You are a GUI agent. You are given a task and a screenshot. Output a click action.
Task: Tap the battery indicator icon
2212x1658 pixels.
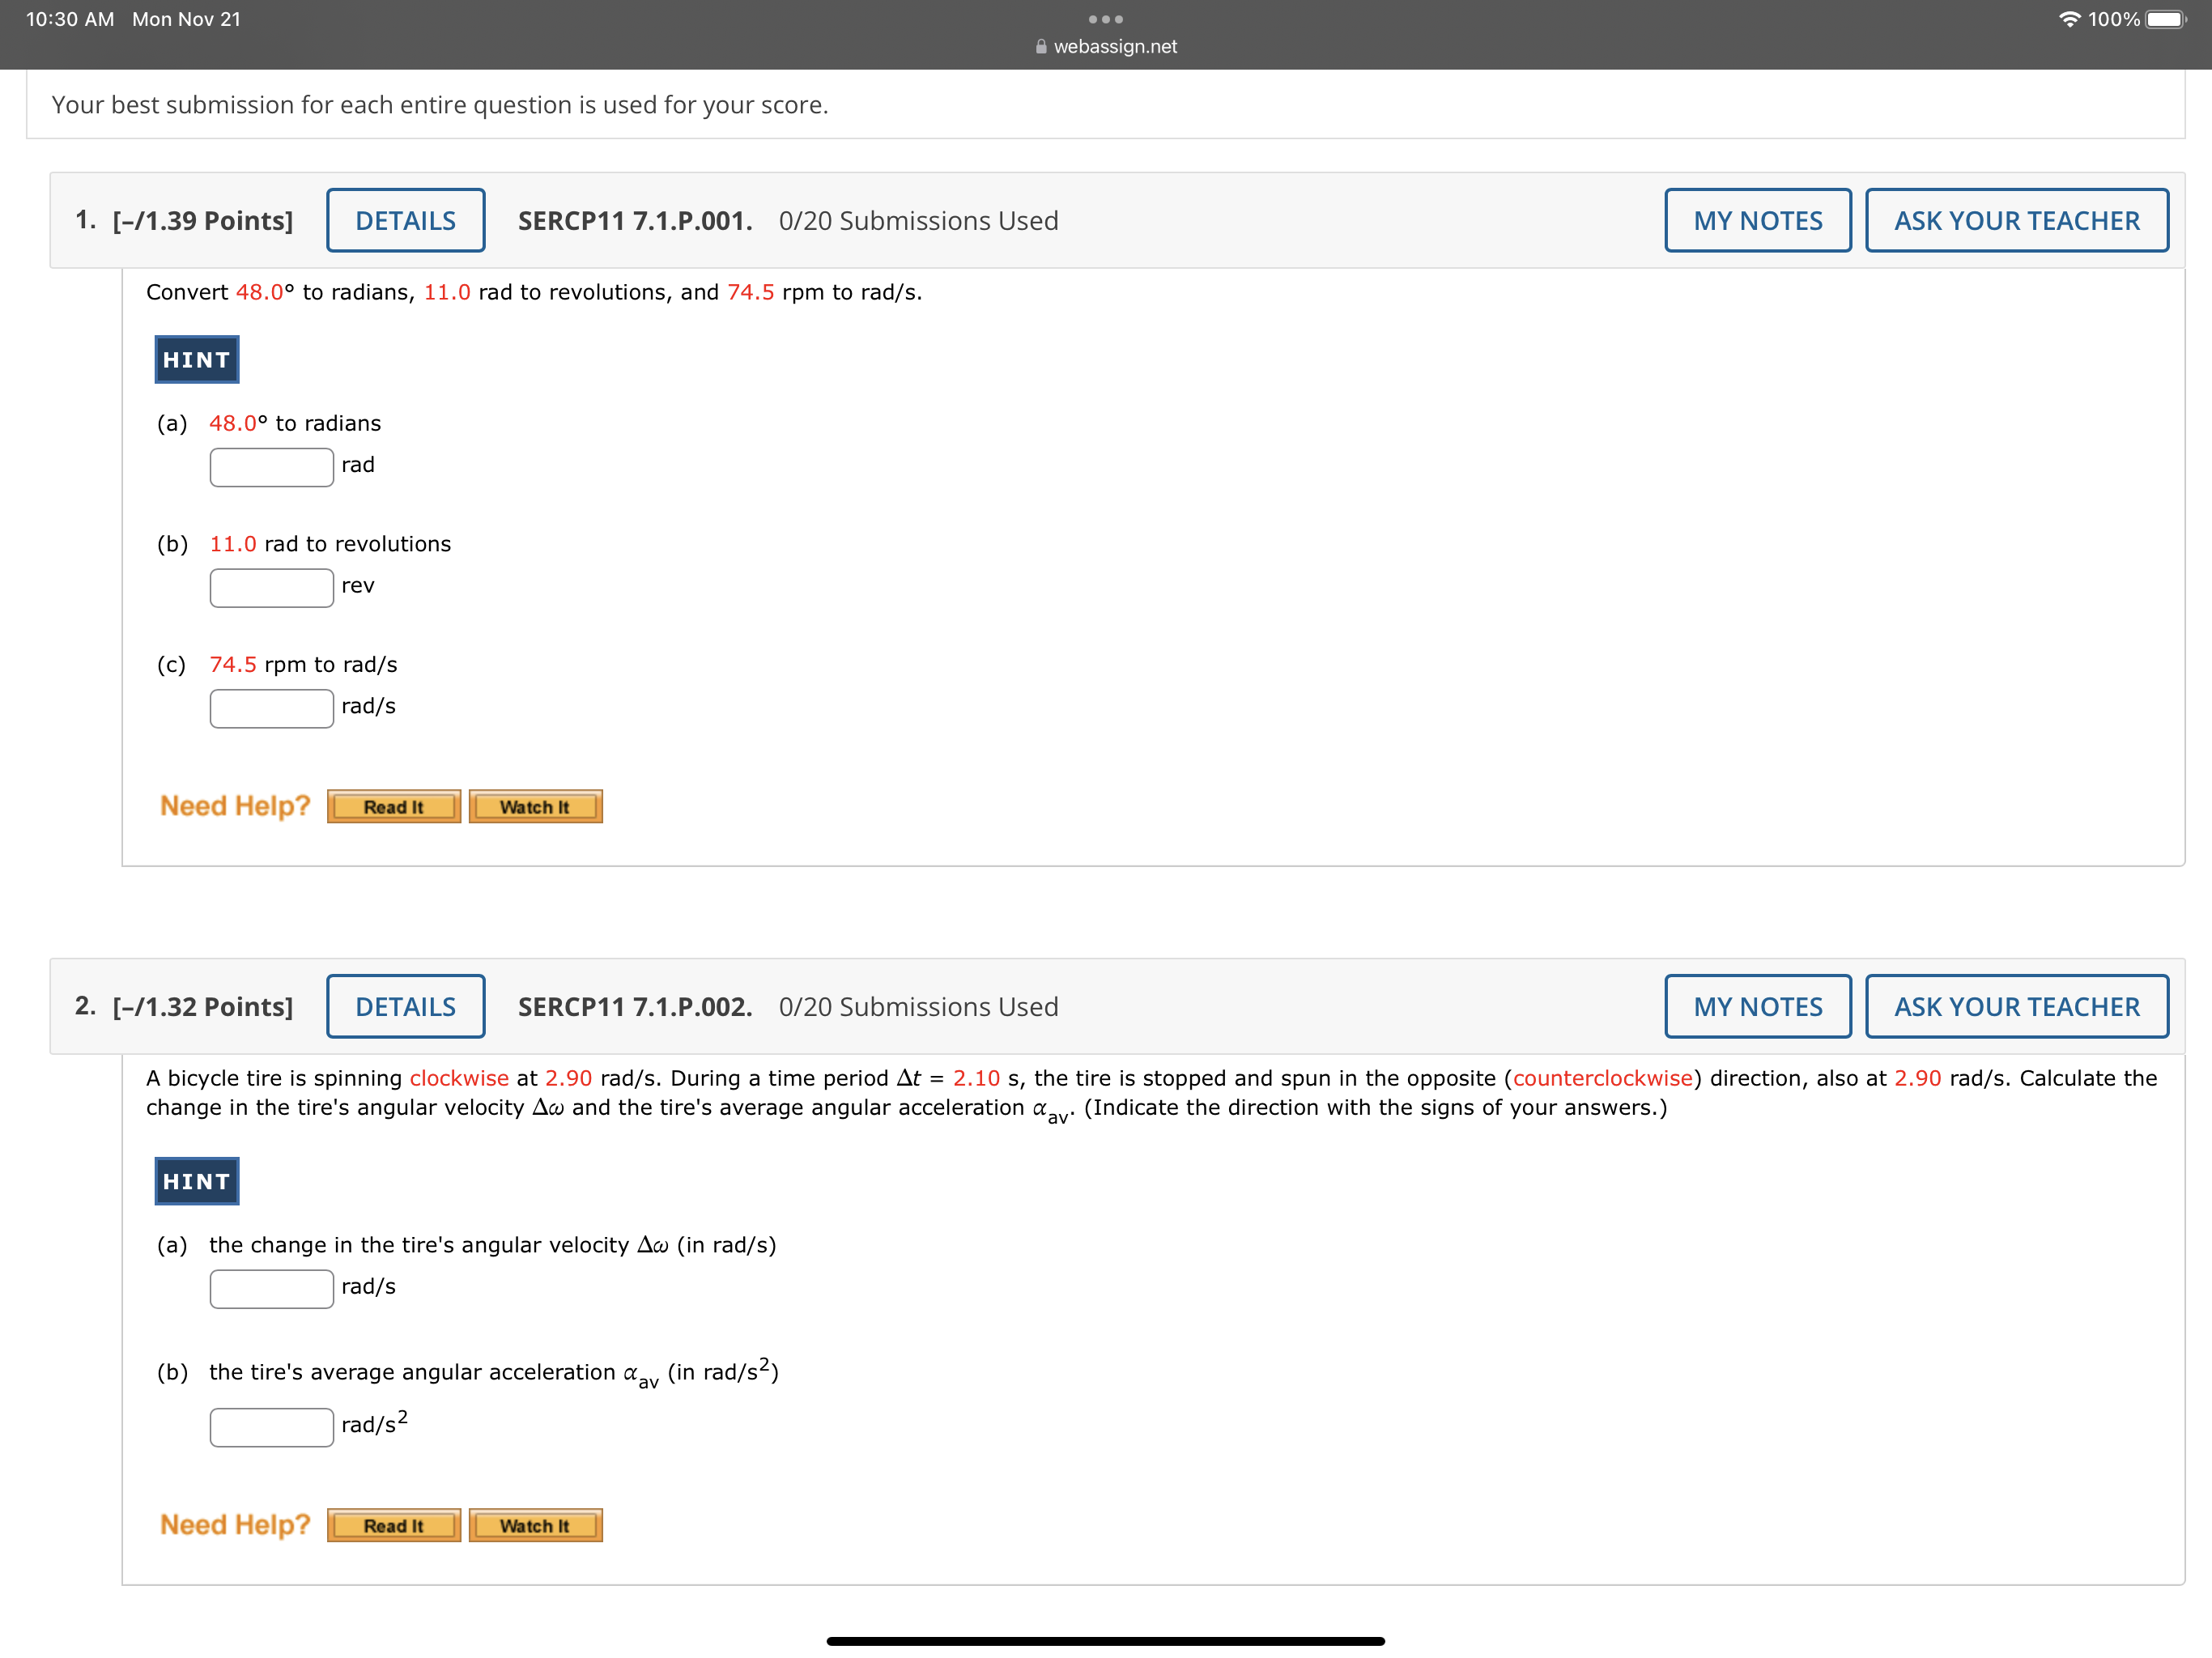coord(2166,20)
